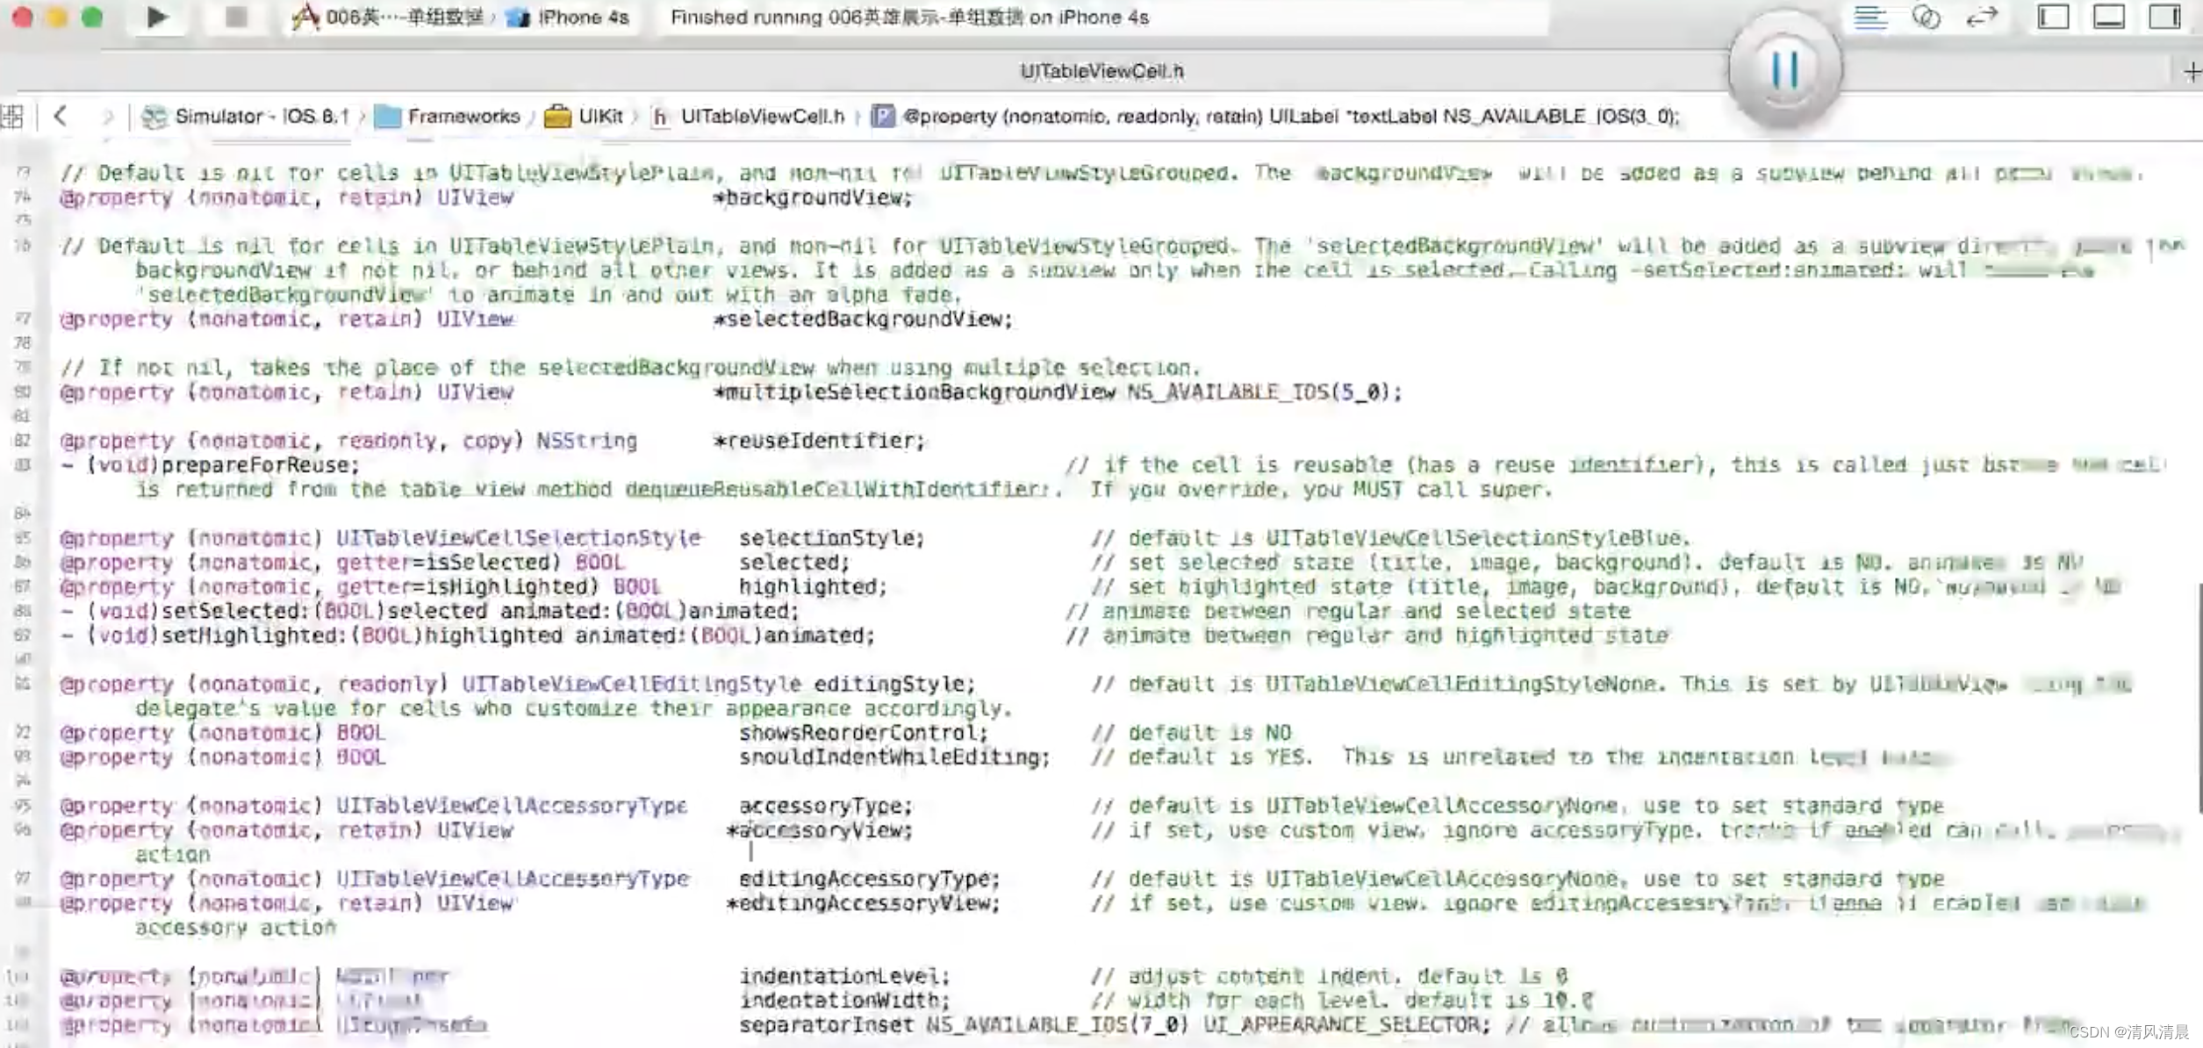Click the UITableViewCellSelectionStyle type
This screenshot has width=2203, height=1048.
click(x=519, y=538)
